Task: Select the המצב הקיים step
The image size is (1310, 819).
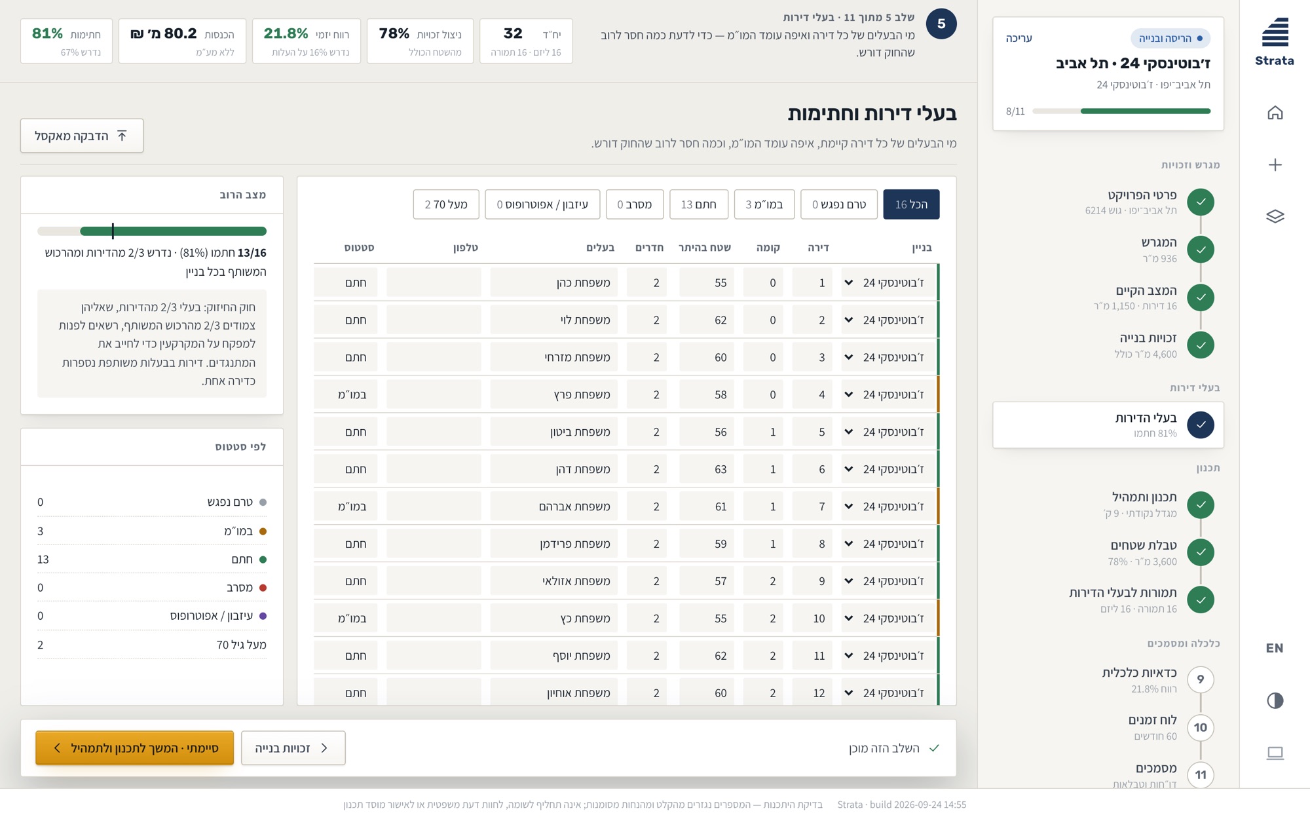Action: (x=1108, y=297)
